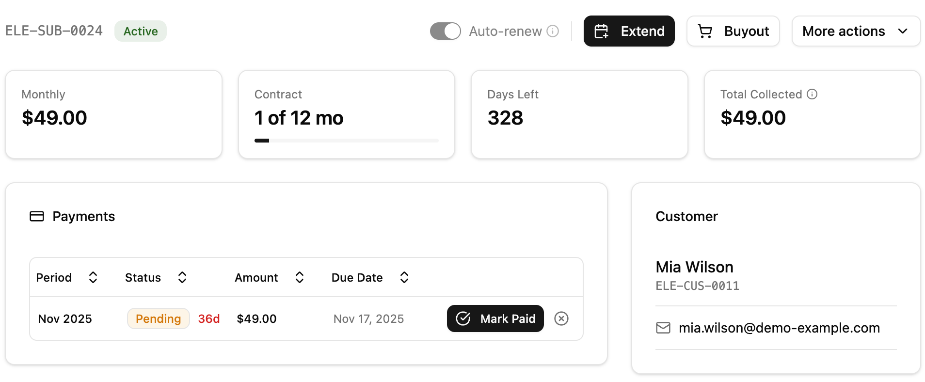Click the cancel payment circle-x icon

coord(561,318)
